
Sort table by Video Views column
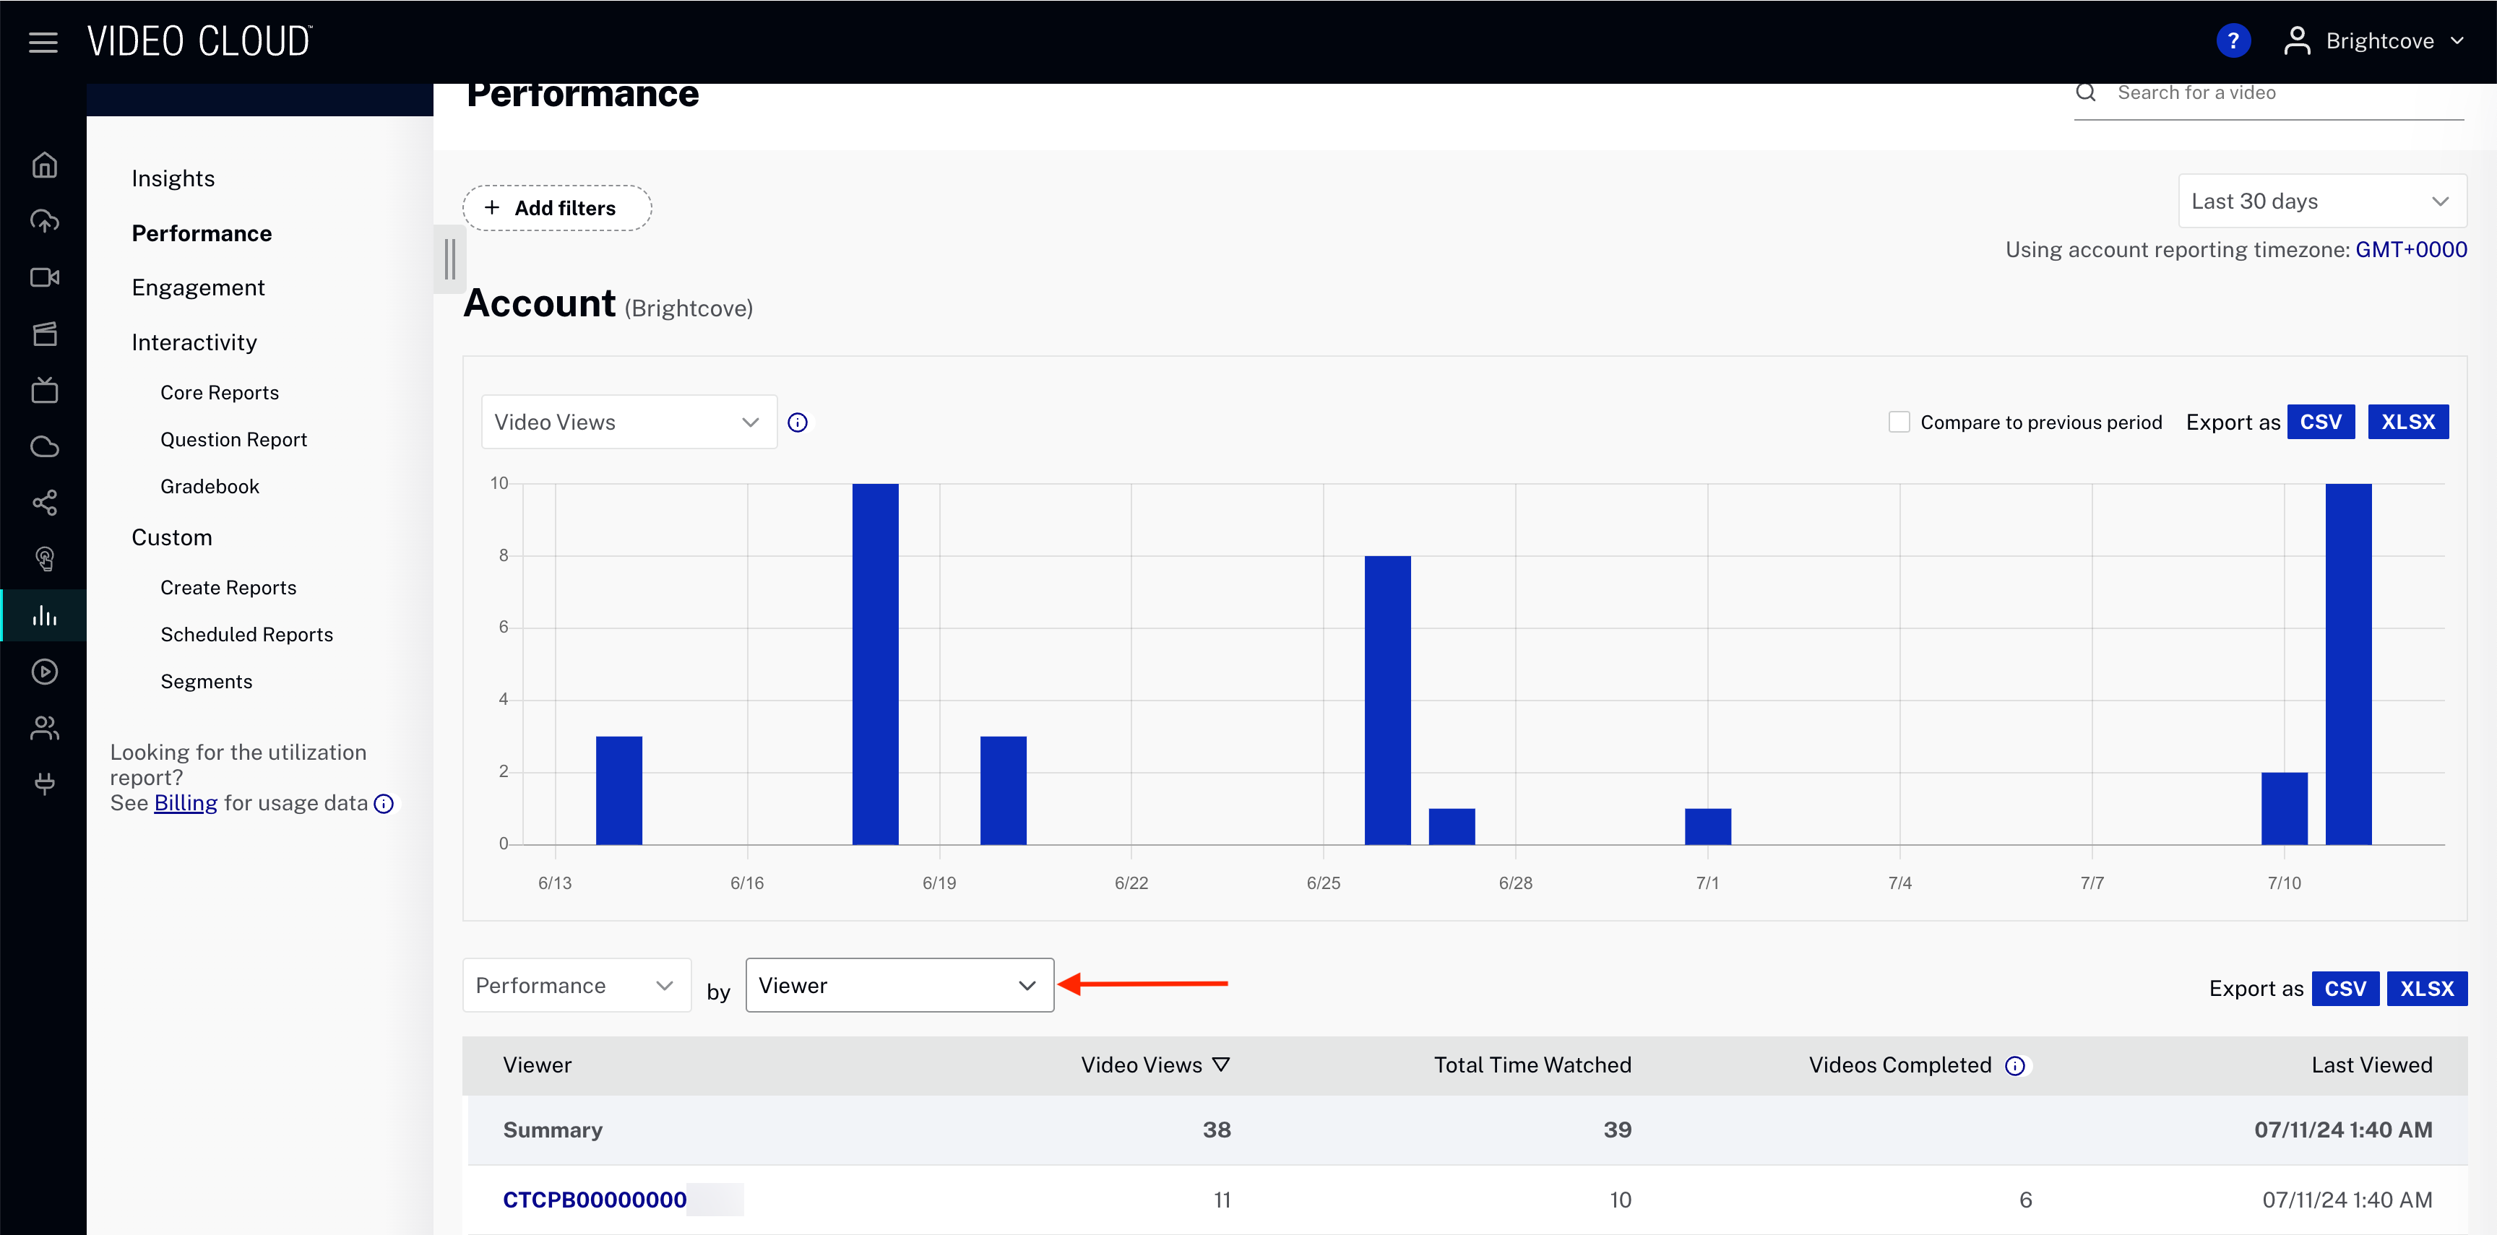point(1154,1065)
